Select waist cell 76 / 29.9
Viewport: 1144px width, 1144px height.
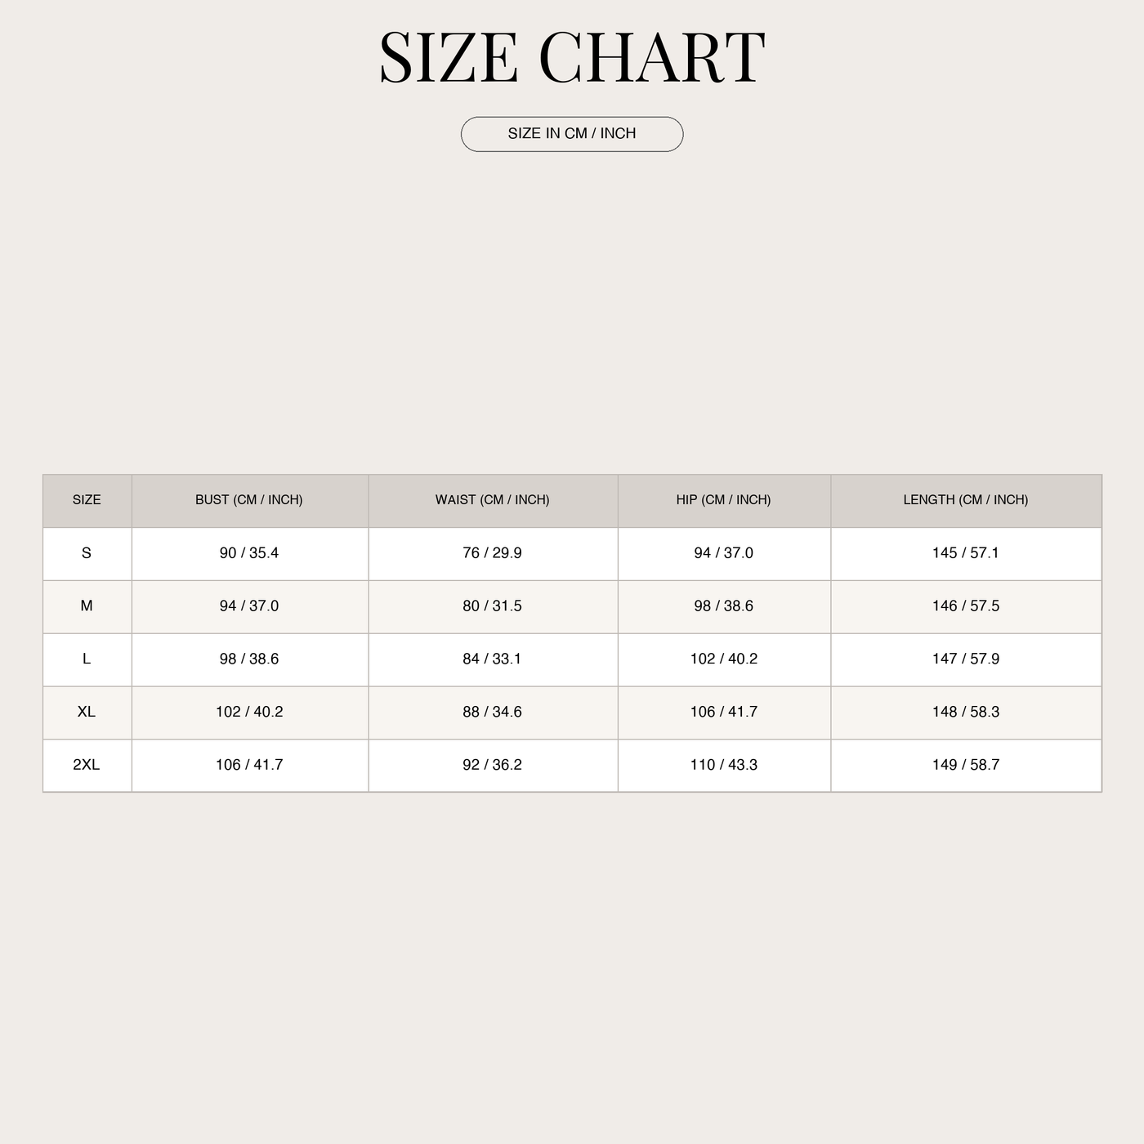pyautogui.click(x=493, y=553)
